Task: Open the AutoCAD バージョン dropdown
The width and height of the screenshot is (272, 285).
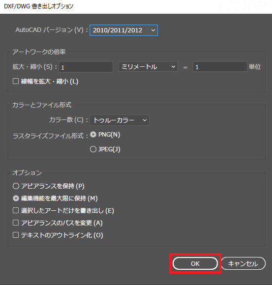Action: 123,30
